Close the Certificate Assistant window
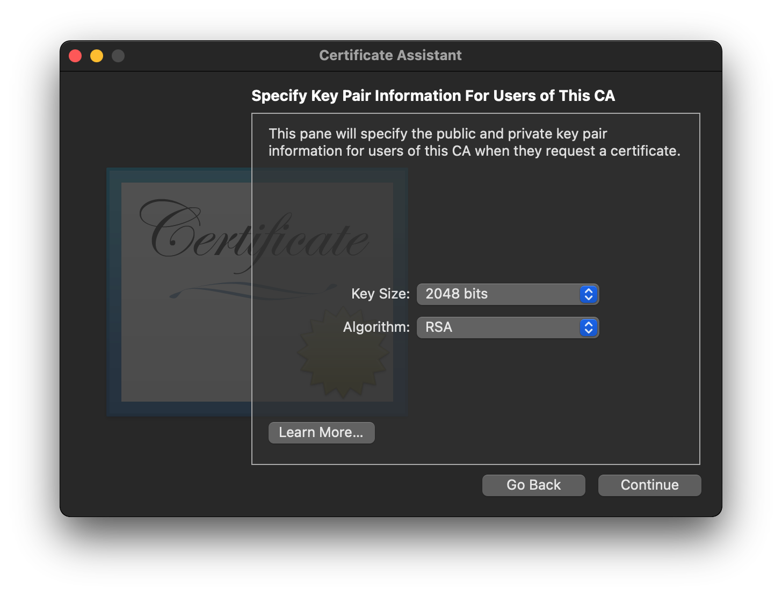 75,56
